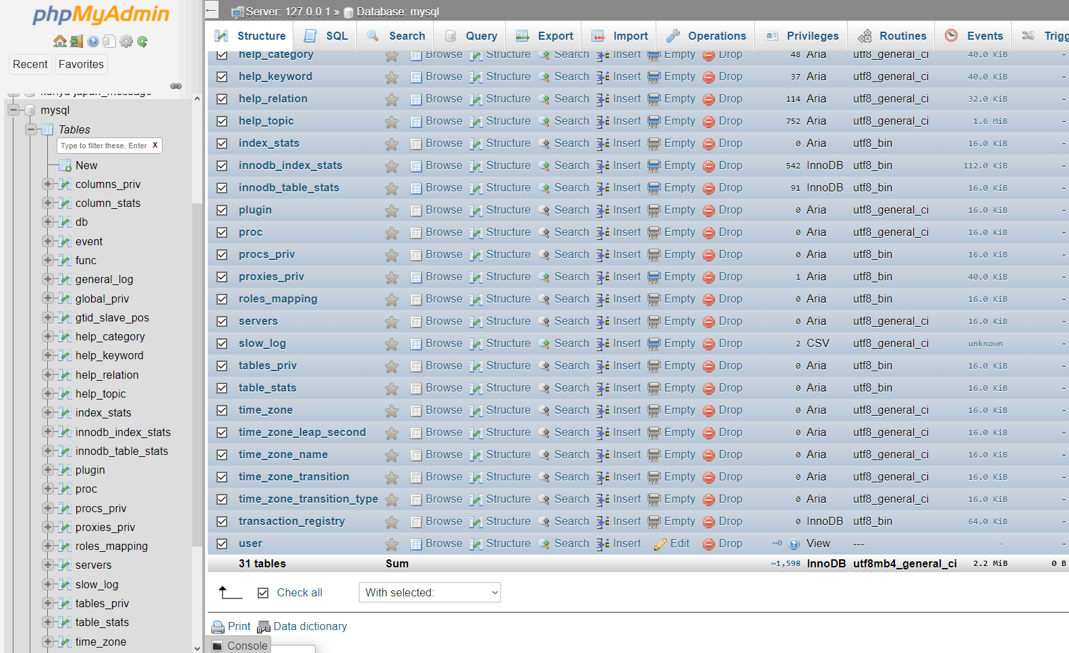Expand columns_priv in navigation tree
Screen dimensions: 1069x653
point(48,184)
